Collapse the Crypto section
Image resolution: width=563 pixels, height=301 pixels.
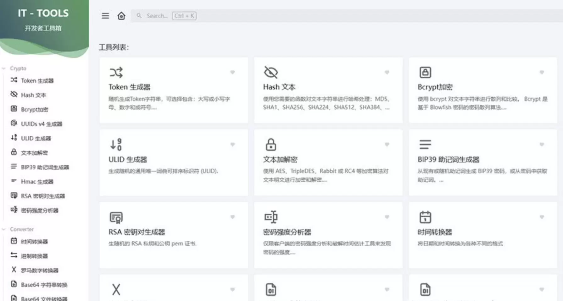[14, 68]
